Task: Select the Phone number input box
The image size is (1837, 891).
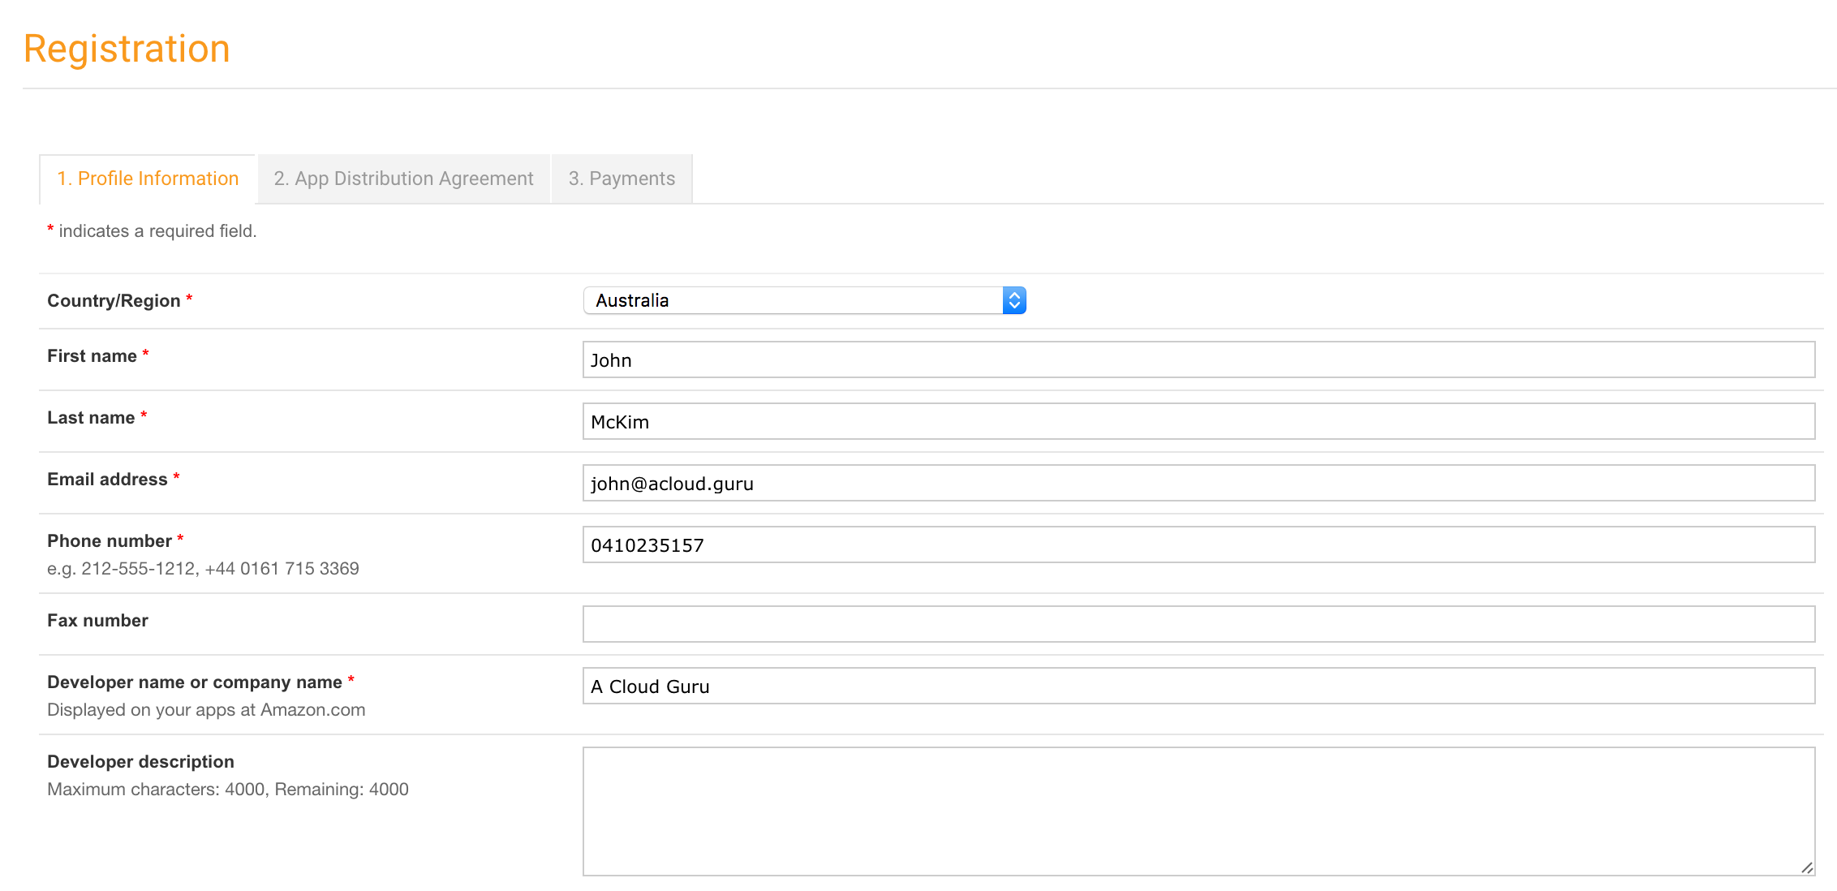Action: [x=1198, y=544]
